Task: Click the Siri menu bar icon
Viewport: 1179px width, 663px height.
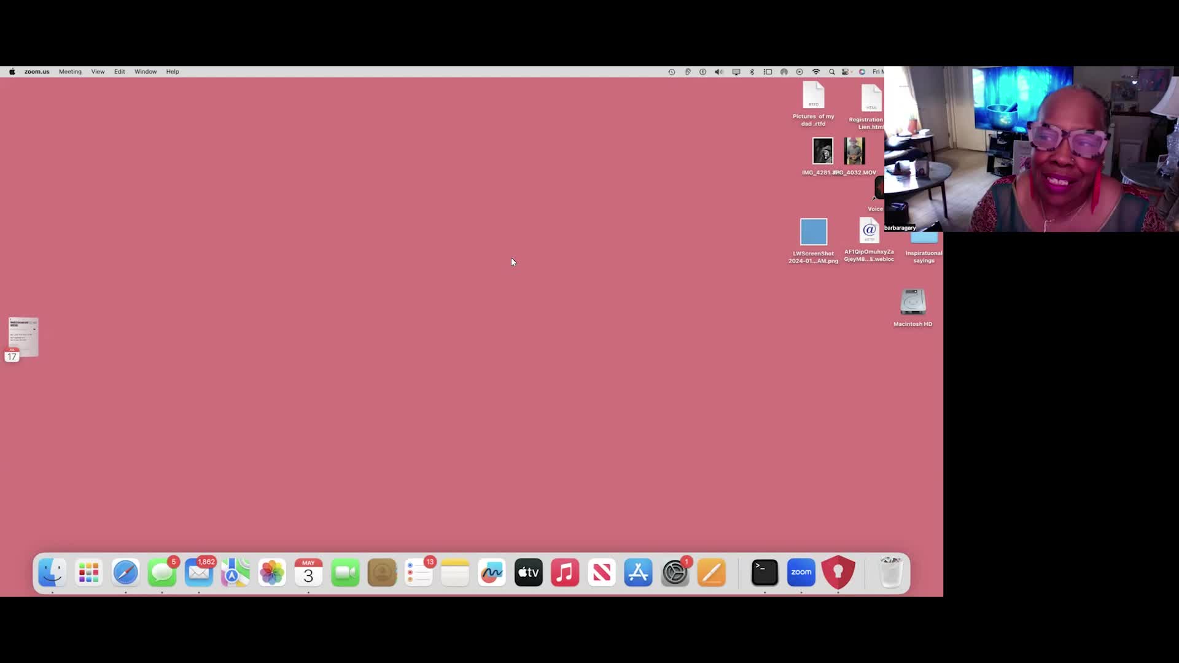Action: coord(862,72)
